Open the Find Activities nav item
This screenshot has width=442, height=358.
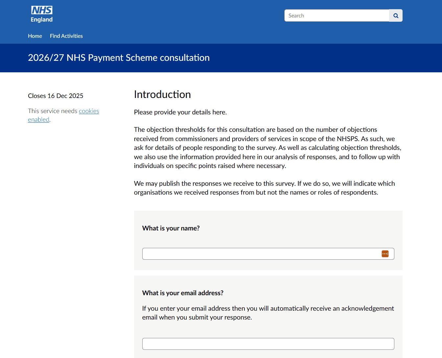pyautogui.click(x=66, y=36)
